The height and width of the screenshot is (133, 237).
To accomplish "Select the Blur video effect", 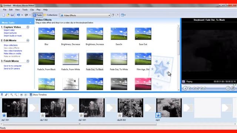I will point(46,34).
